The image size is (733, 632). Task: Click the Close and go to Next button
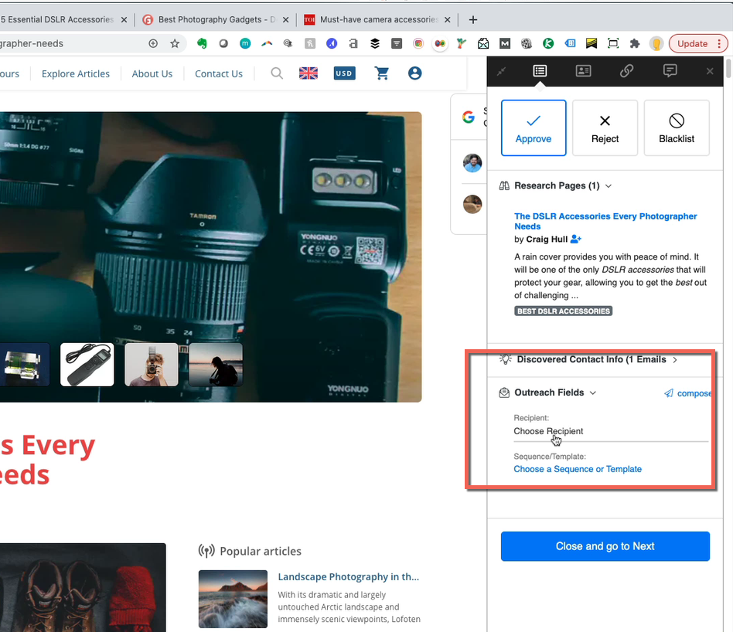coord(605,546)
